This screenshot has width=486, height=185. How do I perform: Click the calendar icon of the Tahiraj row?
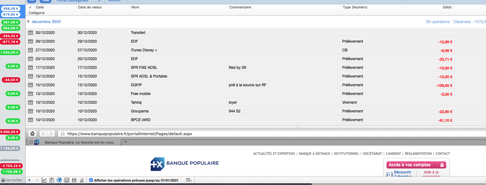[x=30, y=102]
